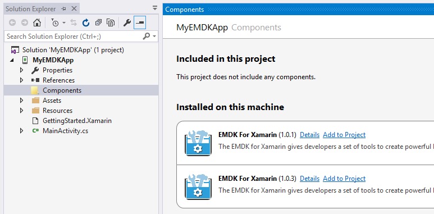Click the Show All Files icon
This screenshot has width=434, height=214.
coord(111,22)
